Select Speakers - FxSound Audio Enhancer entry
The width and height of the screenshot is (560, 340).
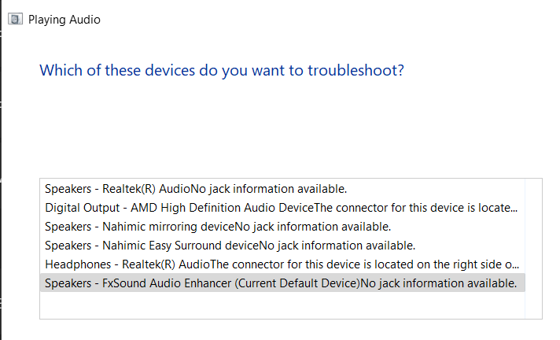tap(157, 283)
